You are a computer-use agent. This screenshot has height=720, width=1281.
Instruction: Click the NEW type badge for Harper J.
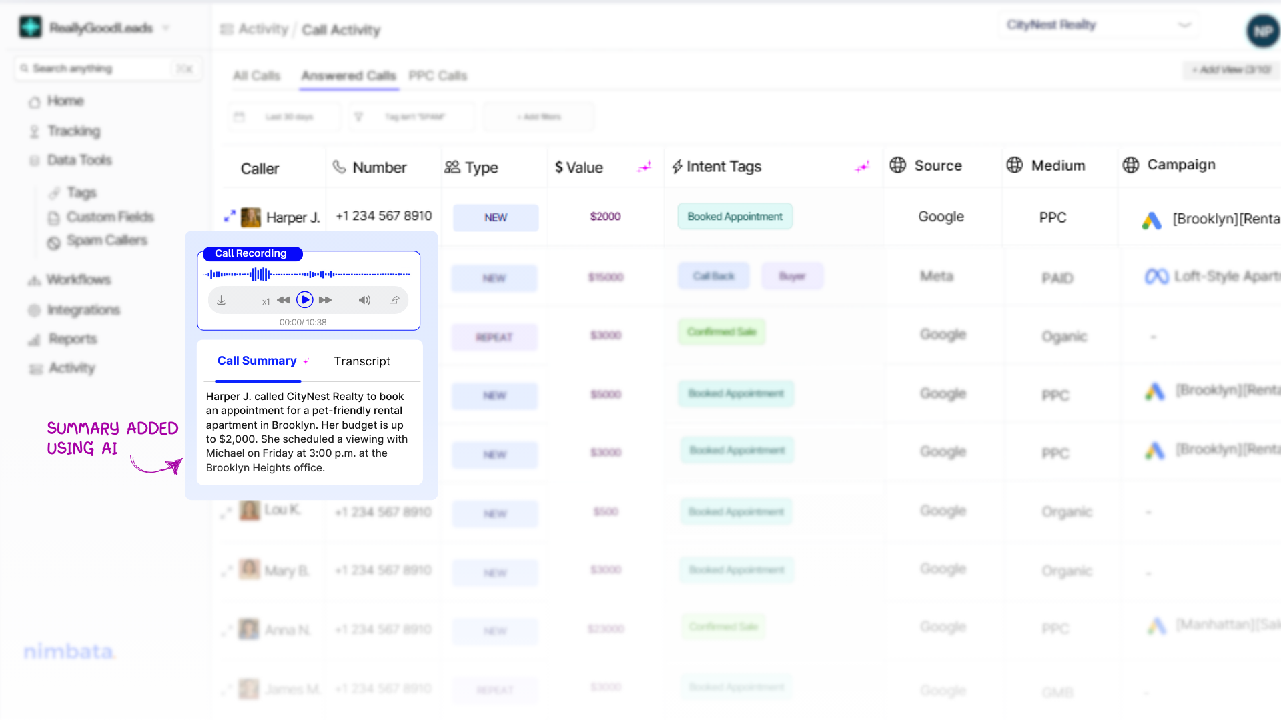point(496,218)
